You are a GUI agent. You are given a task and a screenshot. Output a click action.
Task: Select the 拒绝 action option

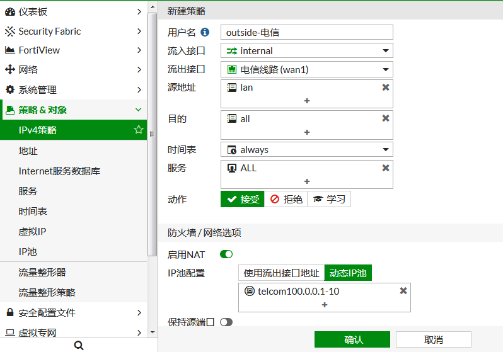(x=286, y=199)
